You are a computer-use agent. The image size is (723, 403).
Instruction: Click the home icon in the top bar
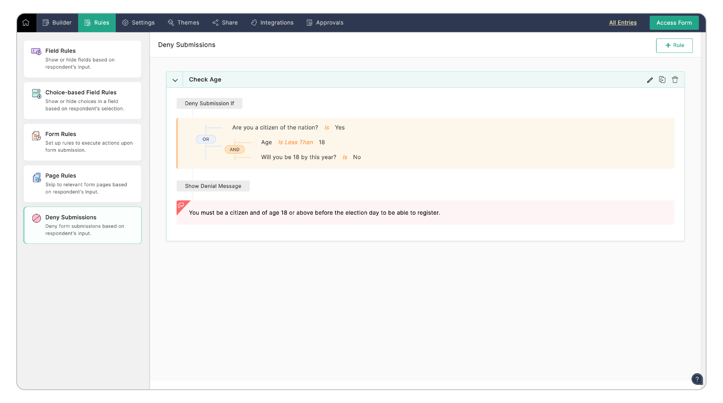click(26, 23)
